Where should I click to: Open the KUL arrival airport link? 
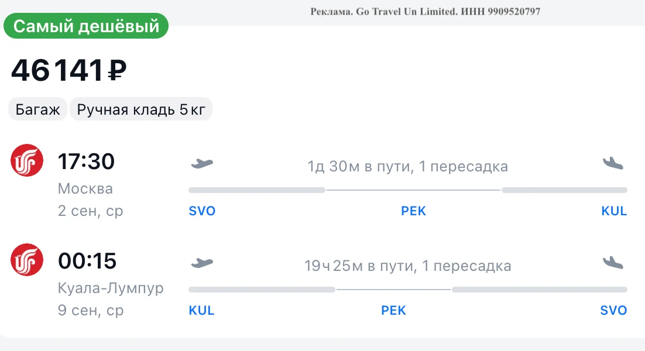tap(614, 211)
